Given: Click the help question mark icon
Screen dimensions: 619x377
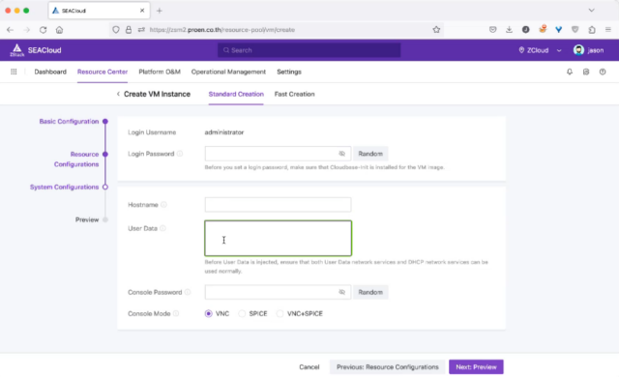Looking at the screenshot, I should [x=603, y=72].
